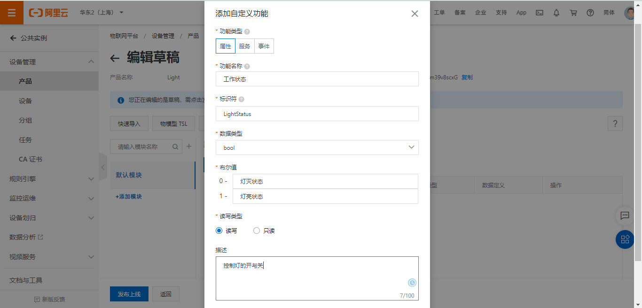The height and width of the screenshot is (308, 642).
Task: Click the clock timer indicator in description box
Action: click(411, 283)
